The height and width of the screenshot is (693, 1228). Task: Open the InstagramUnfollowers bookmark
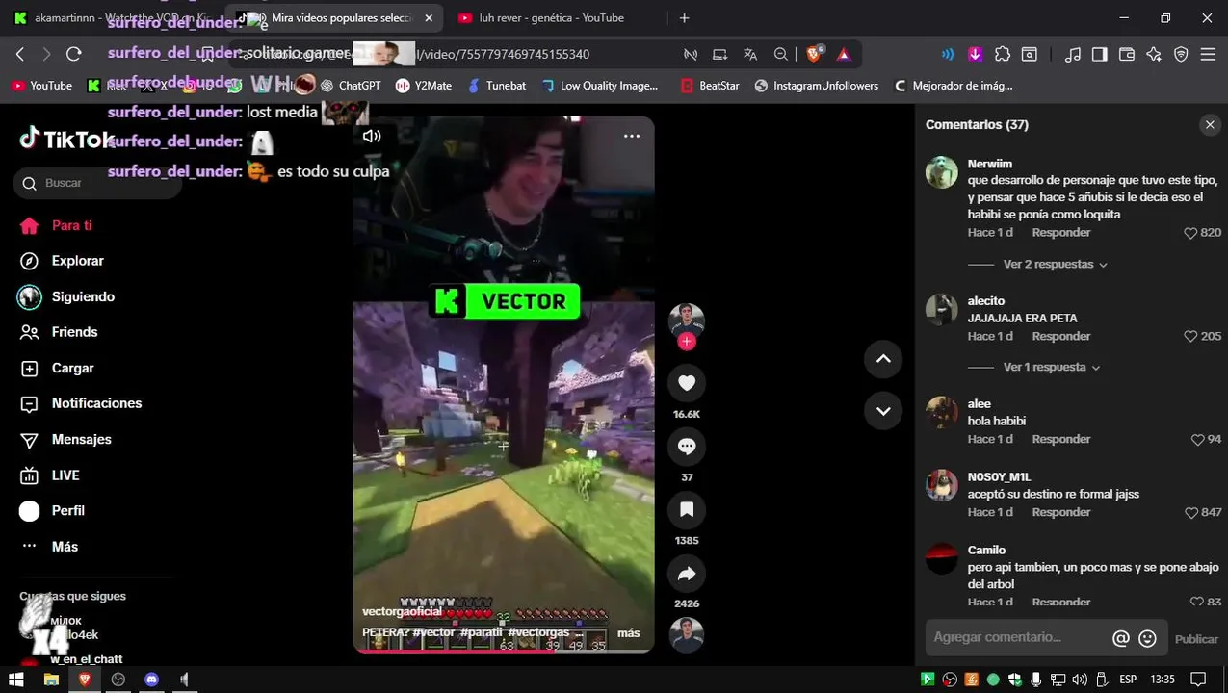[817, 86]
